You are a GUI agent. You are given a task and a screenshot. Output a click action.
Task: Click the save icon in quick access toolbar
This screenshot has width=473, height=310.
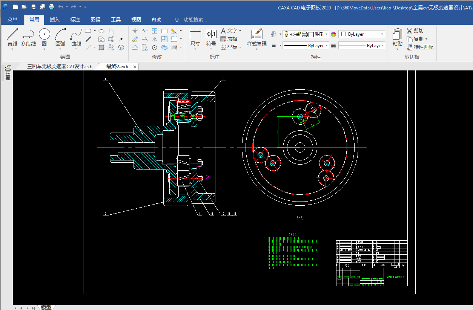coord(34,7)
